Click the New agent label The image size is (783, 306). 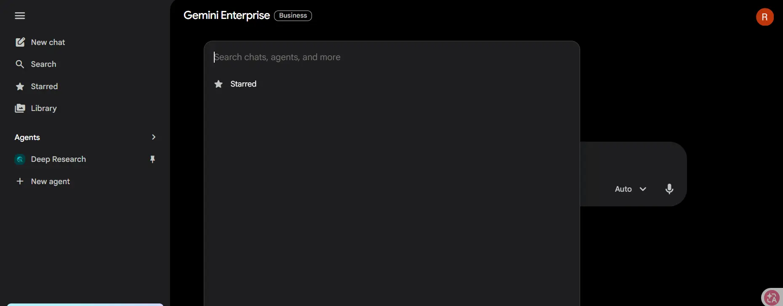click(x=51, y=182)
